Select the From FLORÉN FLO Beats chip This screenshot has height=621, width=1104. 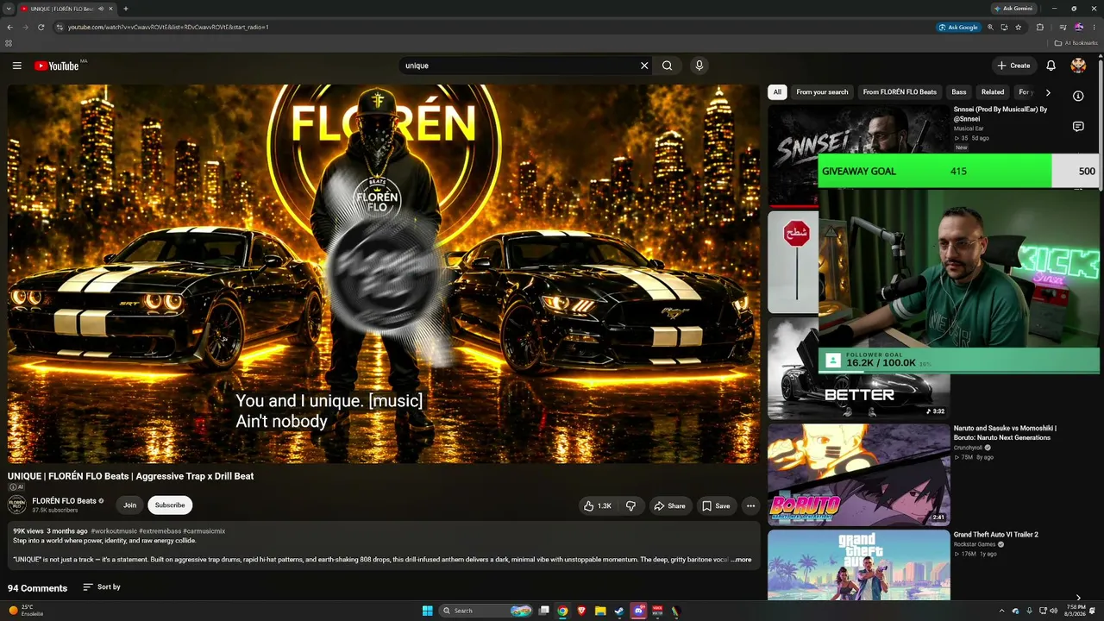coord(900,92)
